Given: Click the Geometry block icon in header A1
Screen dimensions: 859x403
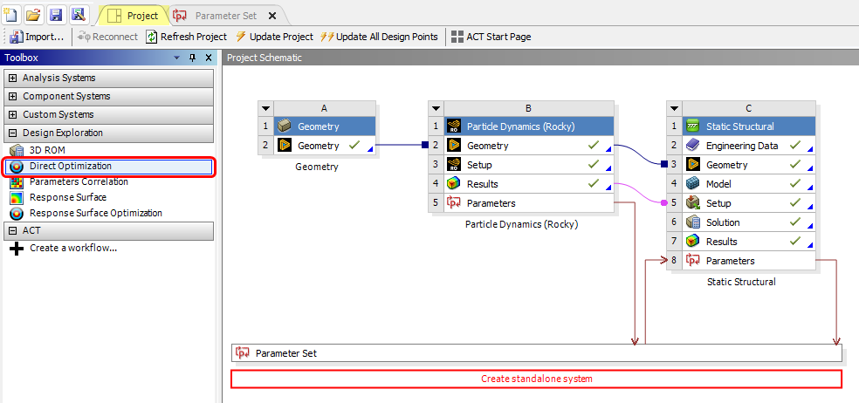Looking at the screenshot, I should [x=284, y=126].
